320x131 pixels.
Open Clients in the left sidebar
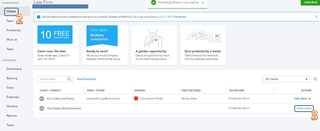(11, 11)
